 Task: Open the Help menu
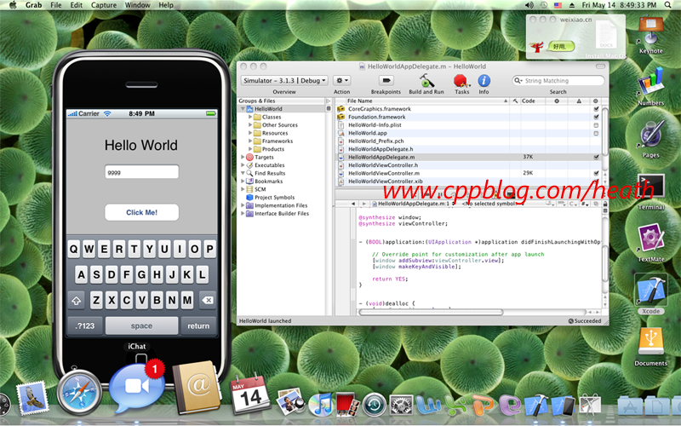point(166,5)
